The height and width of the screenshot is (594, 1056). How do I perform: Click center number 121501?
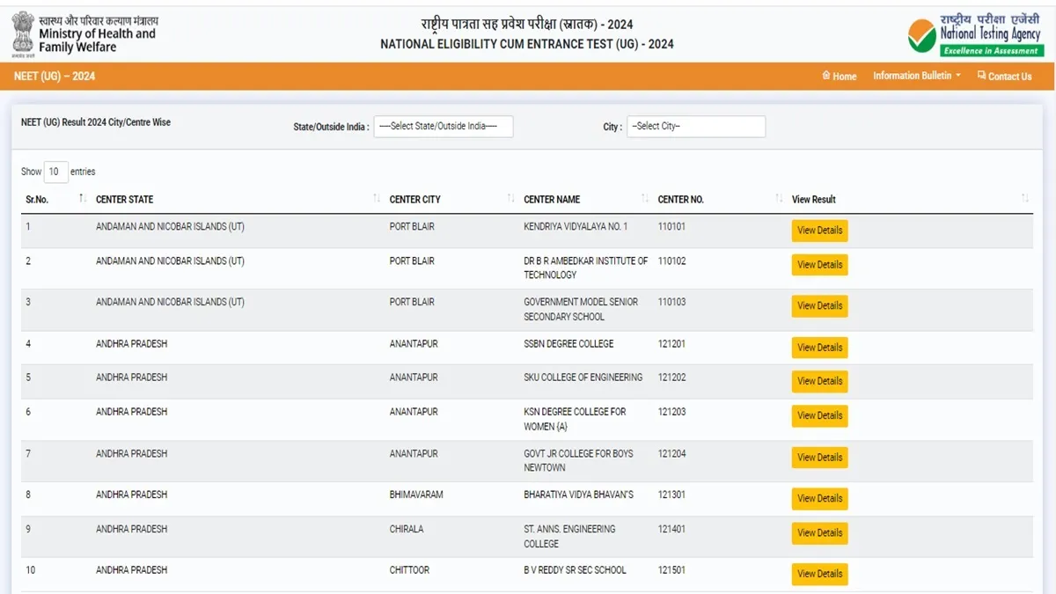671,570
